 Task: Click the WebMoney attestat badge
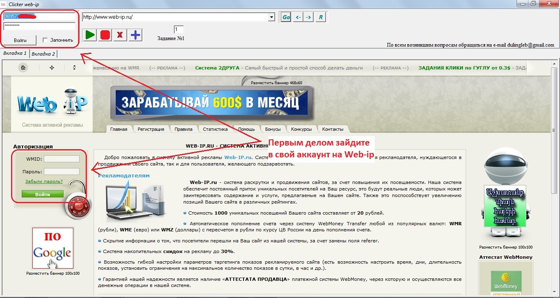[x=506, y=283]
